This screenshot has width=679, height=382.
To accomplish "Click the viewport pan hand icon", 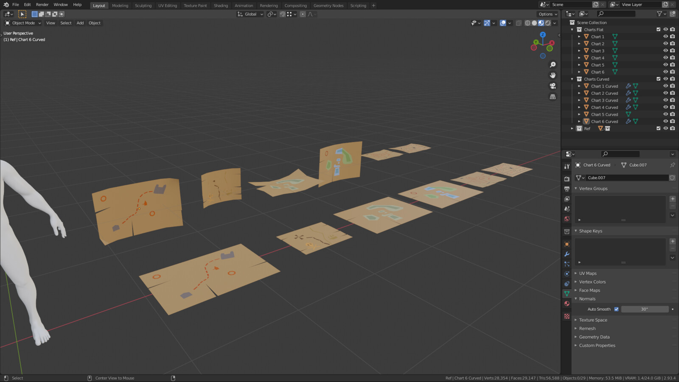I will 553,75.
